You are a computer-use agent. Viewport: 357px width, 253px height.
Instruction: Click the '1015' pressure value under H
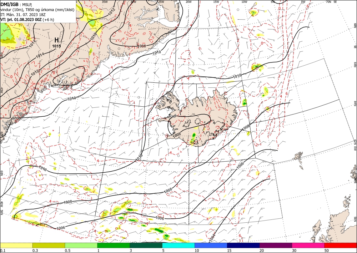(x=56, y=46)
